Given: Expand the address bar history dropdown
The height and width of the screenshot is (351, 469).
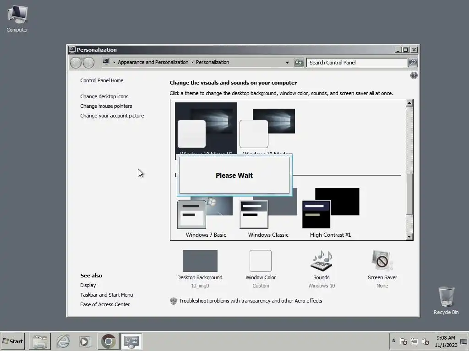Looking at the screenshot, I should tap(287, 62).
